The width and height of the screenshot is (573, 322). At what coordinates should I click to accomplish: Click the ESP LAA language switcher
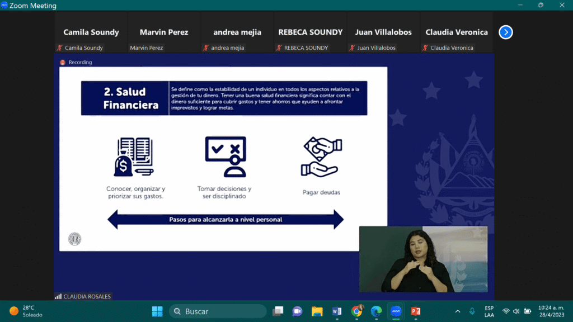pyautogui.click(x=489, y=311)
